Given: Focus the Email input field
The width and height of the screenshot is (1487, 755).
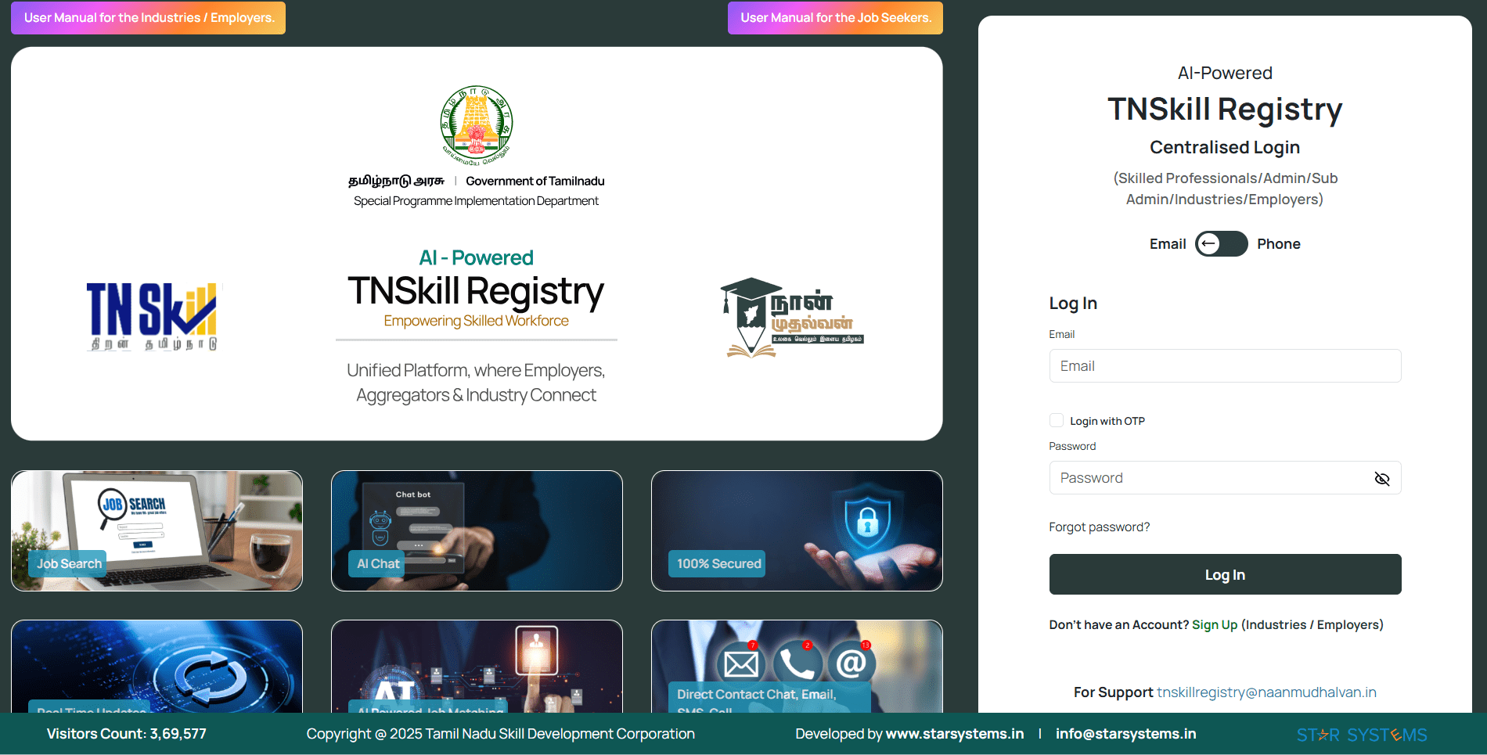Looking at the screenshot, I should coord(1225,366).
